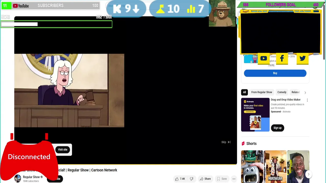Click the Visit site ad button

click(x=63, y=149)
